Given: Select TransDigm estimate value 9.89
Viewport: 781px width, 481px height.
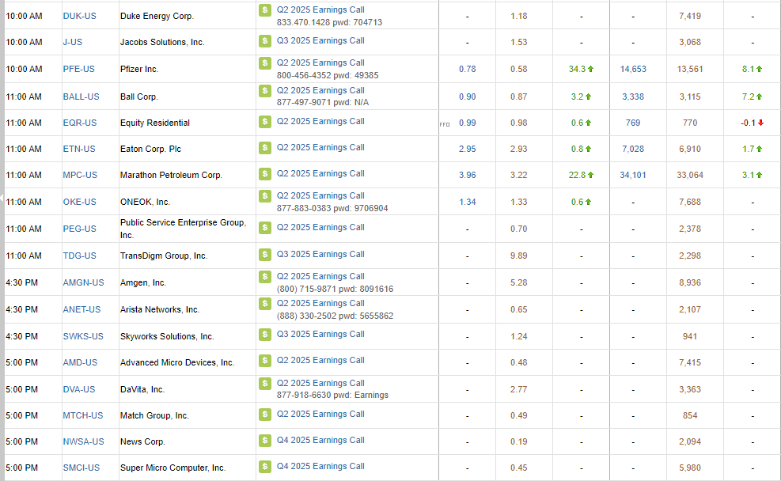Looking at the screenshot, I should coord(518,256).
